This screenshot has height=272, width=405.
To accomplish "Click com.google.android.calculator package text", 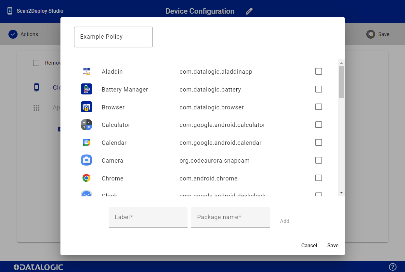I will pos(222,125).
